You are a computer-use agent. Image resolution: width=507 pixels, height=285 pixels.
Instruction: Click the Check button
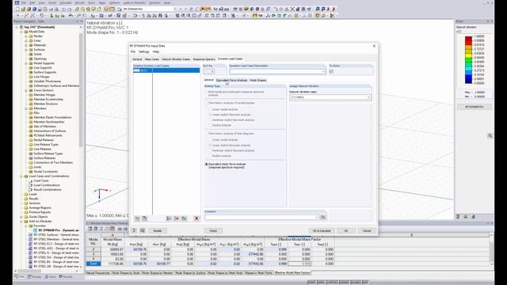(x=213, y=230)
